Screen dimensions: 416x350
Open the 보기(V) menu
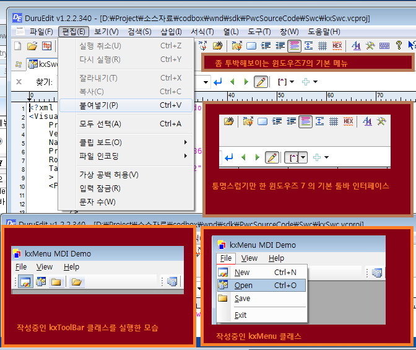pos(106,32)
